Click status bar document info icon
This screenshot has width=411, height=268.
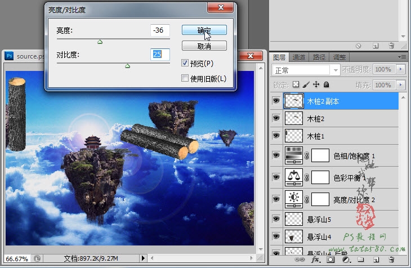37,258
